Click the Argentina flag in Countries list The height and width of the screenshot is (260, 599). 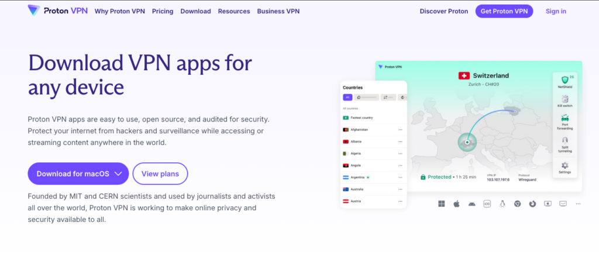coord(345,178)
